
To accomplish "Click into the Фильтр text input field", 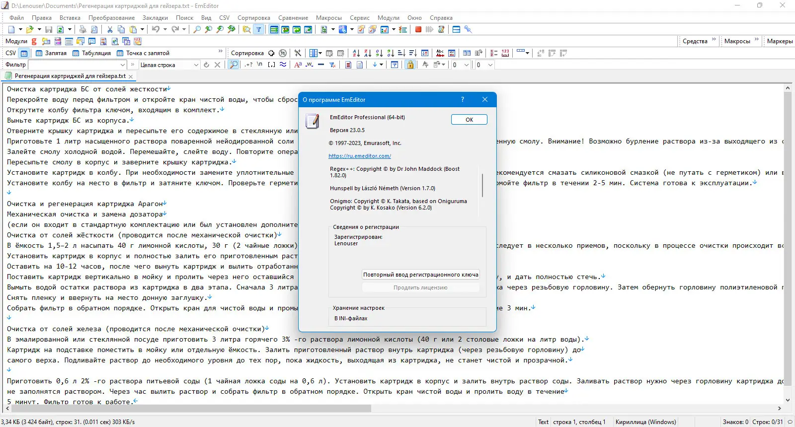I will (x=74, y=65).
